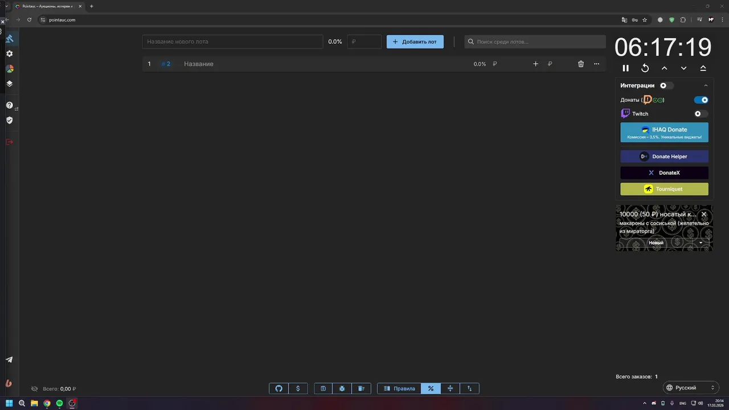The image size is (729, 410).
Task: Open the Donate Helper button
Action: pos(664,157)
